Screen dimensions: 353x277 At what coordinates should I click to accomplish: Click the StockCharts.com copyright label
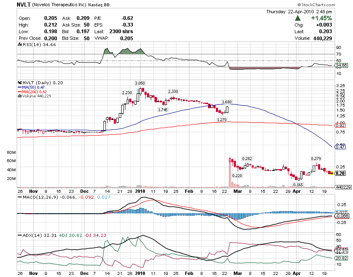(316, 5)
